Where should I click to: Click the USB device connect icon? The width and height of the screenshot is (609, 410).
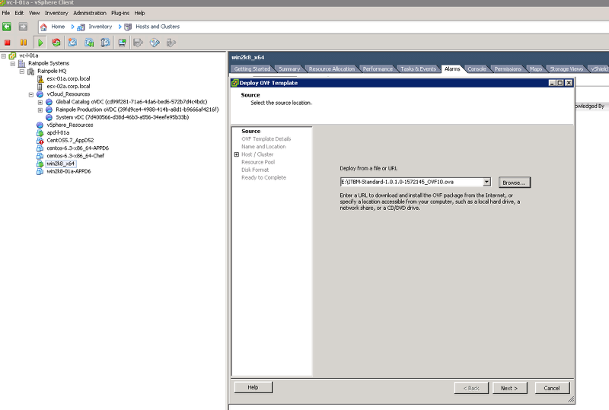[x=171, y=43]
